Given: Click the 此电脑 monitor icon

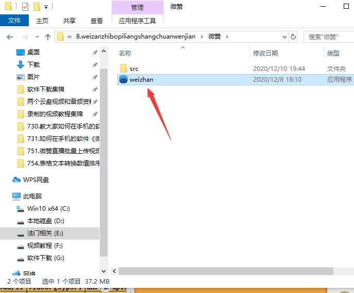Looking at the screenshot, I should (x=16, y=196).
